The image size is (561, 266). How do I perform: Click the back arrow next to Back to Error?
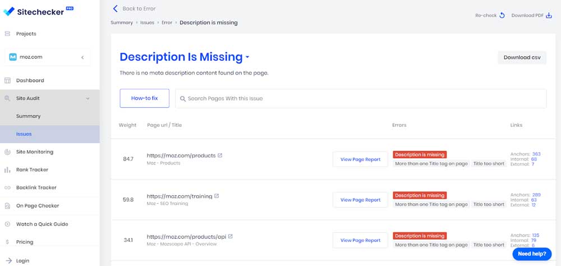(x=115, y=8)
